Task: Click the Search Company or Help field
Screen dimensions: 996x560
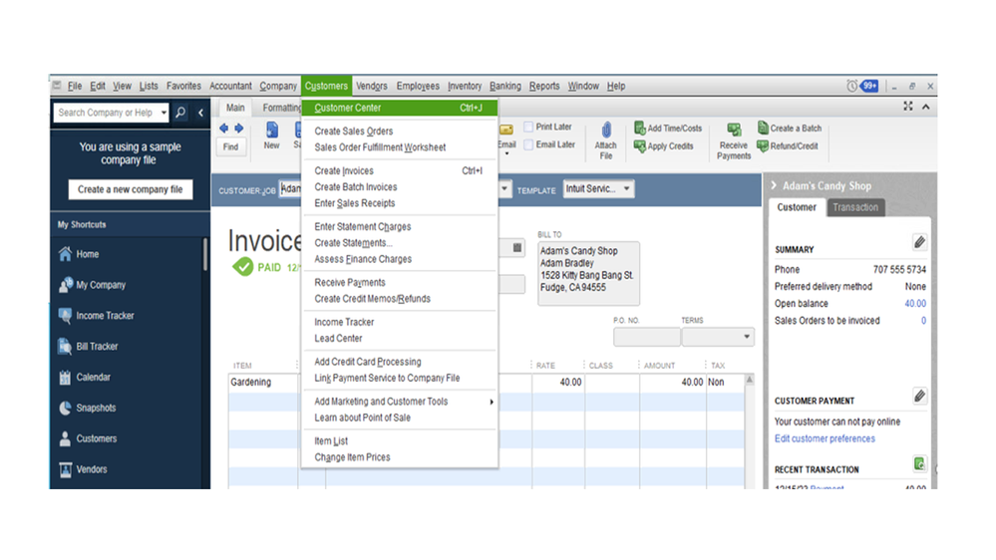Action: click(x=107, y=113)
